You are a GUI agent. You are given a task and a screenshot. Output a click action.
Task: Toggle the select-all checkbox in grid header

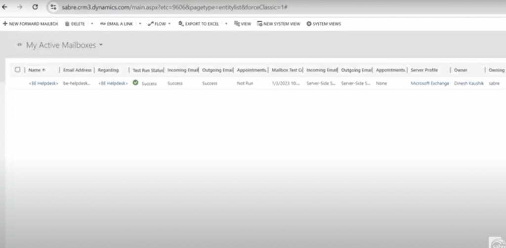pyautogui.click(x=17, y=70)
